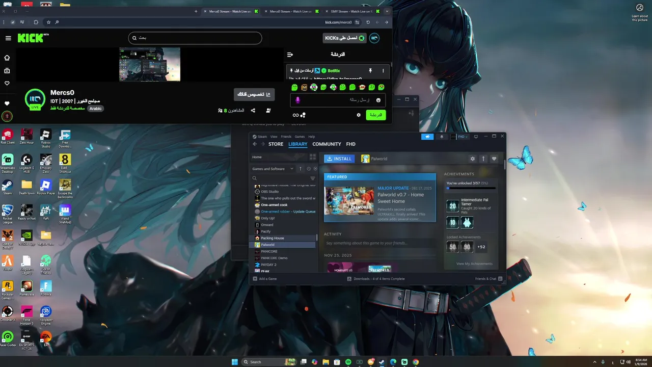Image resolution: width=652 pixels, height=367 pixels.
Task: Open Steam notifications bell
Action: (442, 137)
